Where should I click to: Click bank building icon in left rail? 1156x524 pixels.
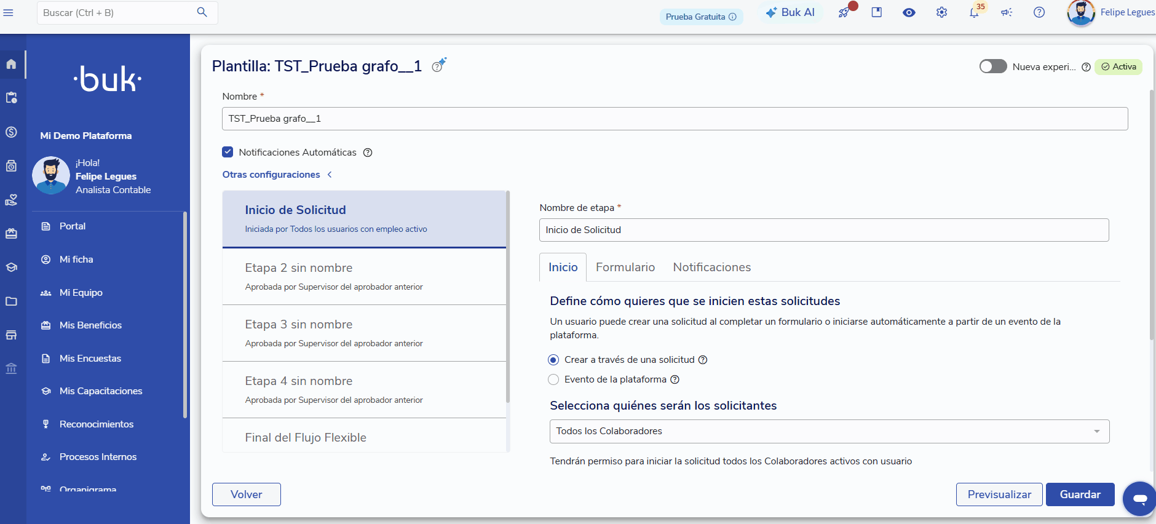point(11,368)
